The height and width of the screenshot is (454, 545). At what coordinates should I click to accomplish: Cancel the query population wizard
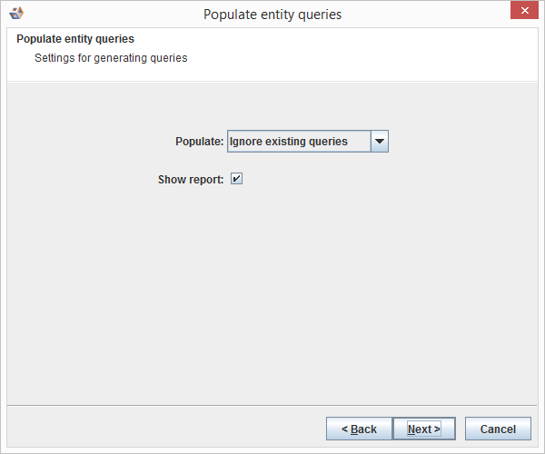click(498, 429)
